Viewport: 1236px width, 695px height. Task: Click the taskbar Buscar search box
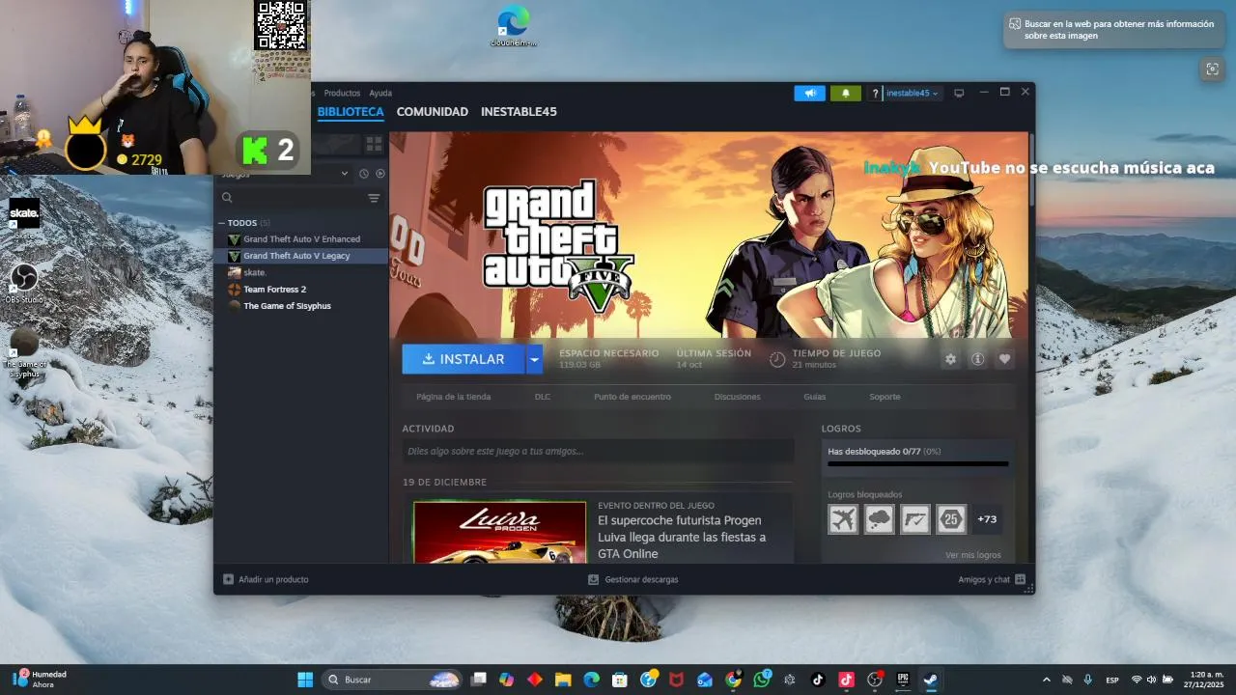point(391,680)
